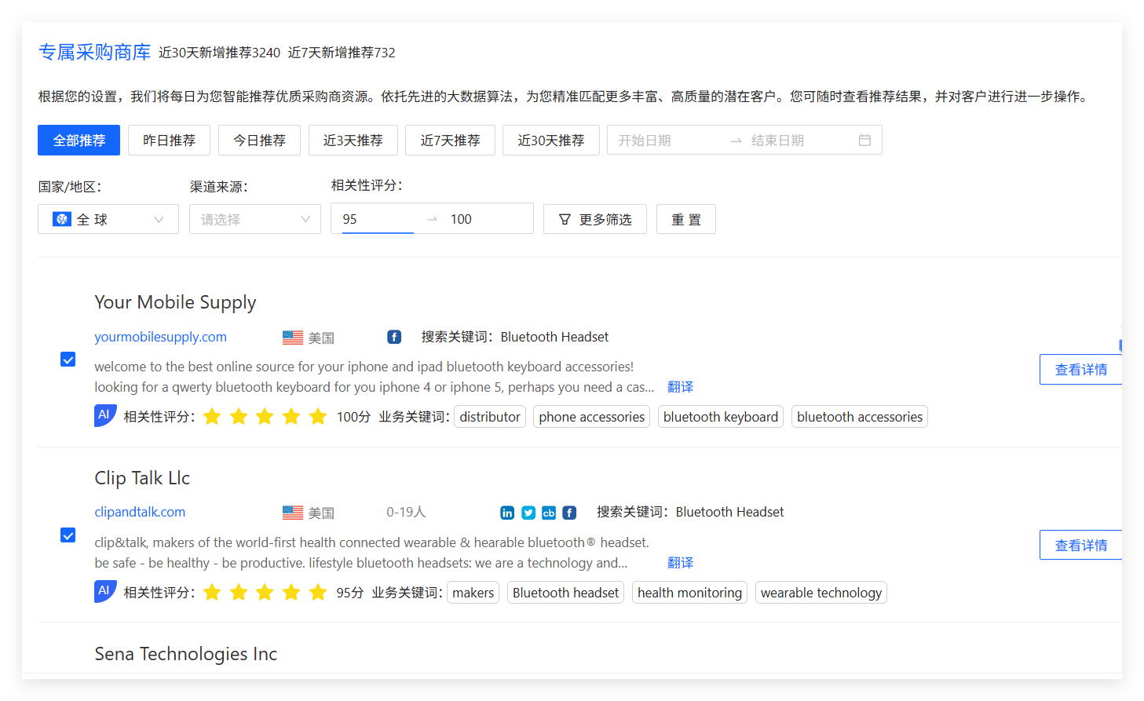
Task: Click the globe icon in country selector
Action: click(62, 219)
